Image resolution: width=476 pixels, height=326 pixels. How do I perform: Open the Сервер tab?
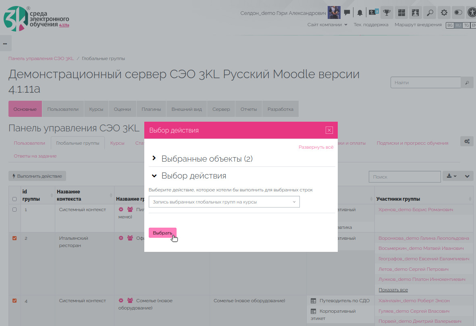[x=221, y=109]
